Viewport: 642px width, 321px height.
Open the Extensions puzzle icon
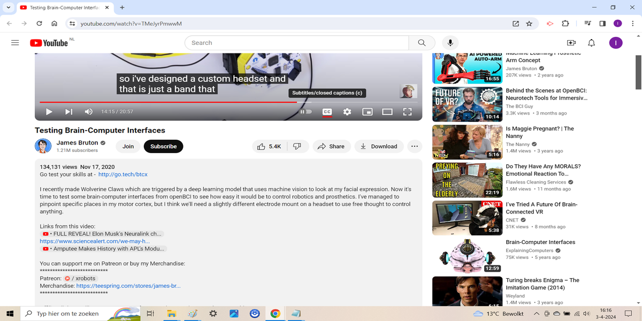click(565, 24)
